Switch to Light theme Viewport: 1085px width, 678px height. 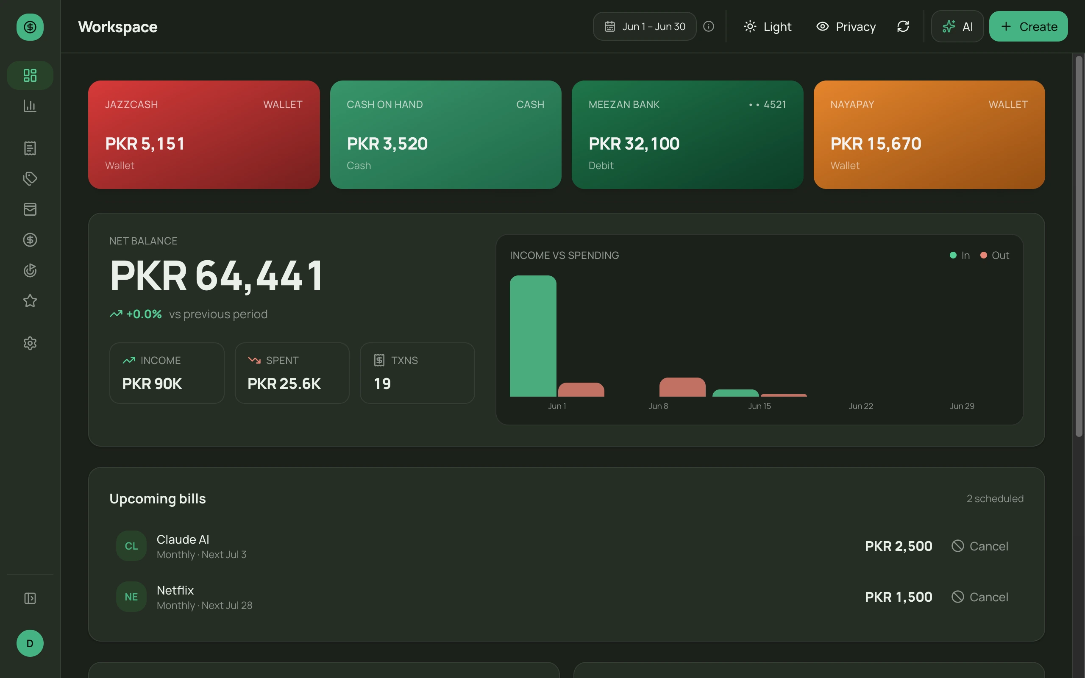click(x=768, y=26)
